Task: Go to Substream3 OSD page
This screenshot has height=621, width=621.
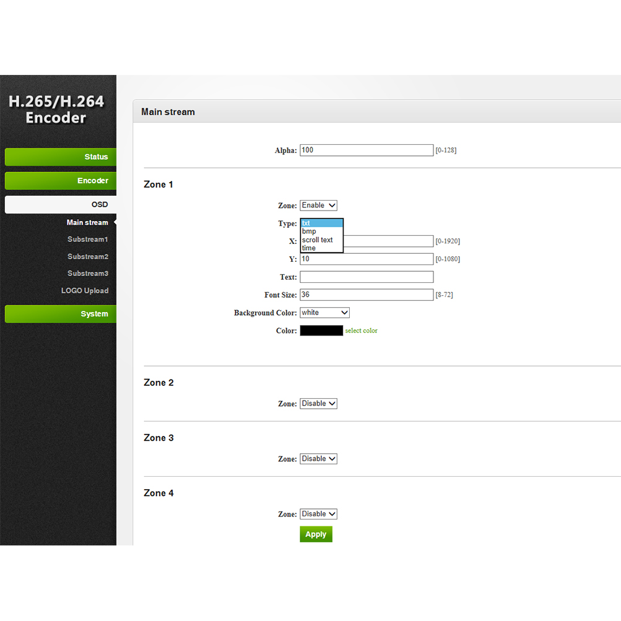Action: click(87, 273)
